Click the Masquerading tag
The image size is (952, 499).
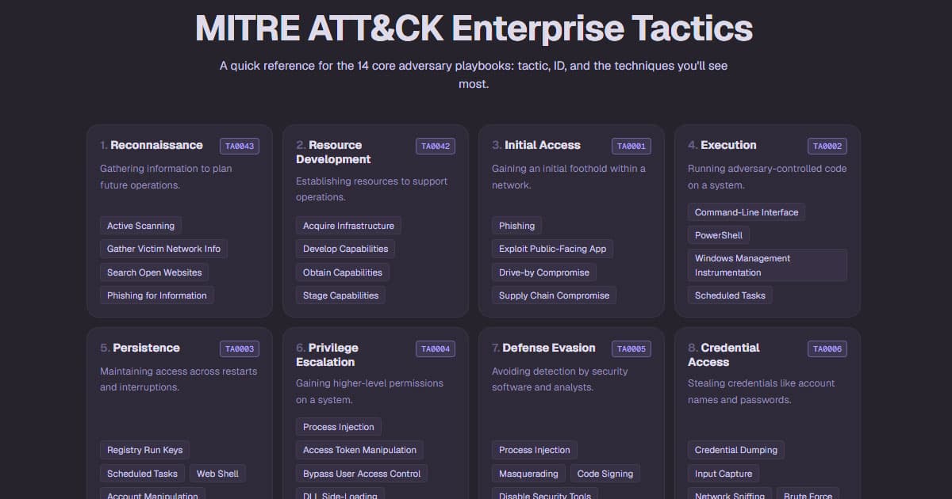point(528,474)
